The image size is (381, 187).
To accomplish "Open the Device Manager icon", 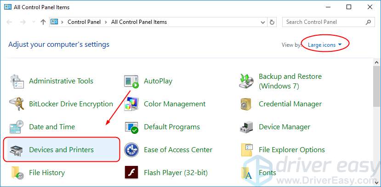I will [246, 127].
